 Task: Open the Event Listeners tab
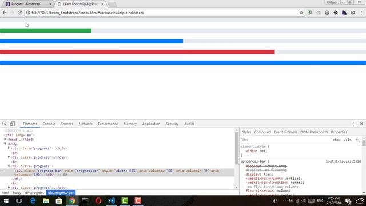tap(285, 132)
